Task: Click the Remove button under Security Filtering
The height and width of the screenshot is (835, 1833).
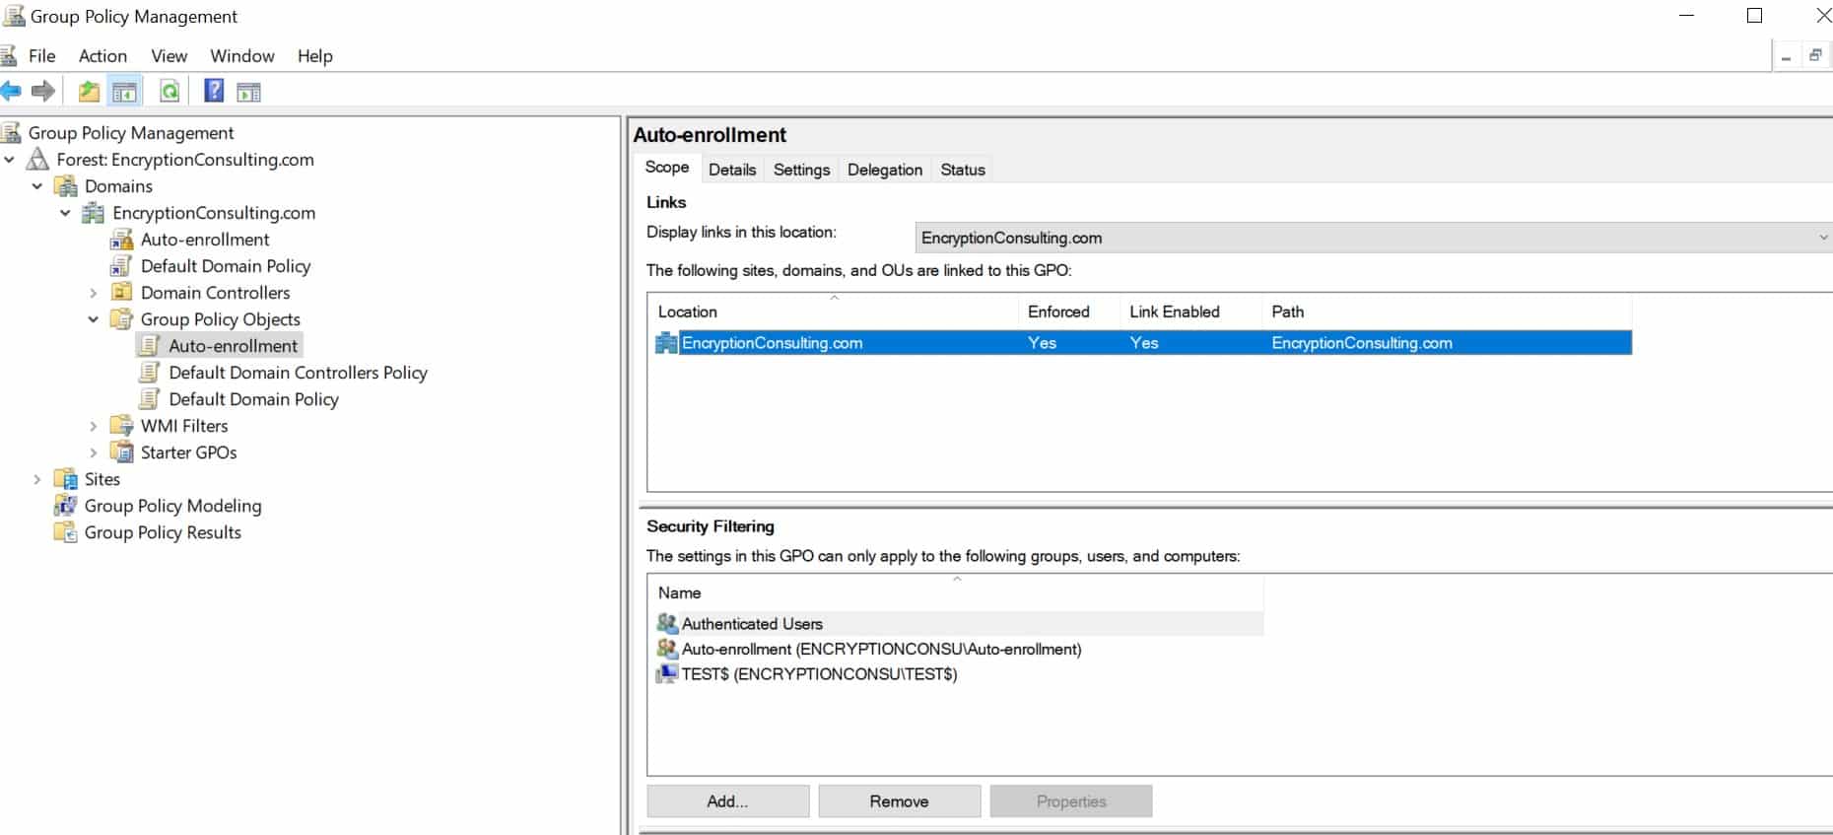Action: point(899,801)
